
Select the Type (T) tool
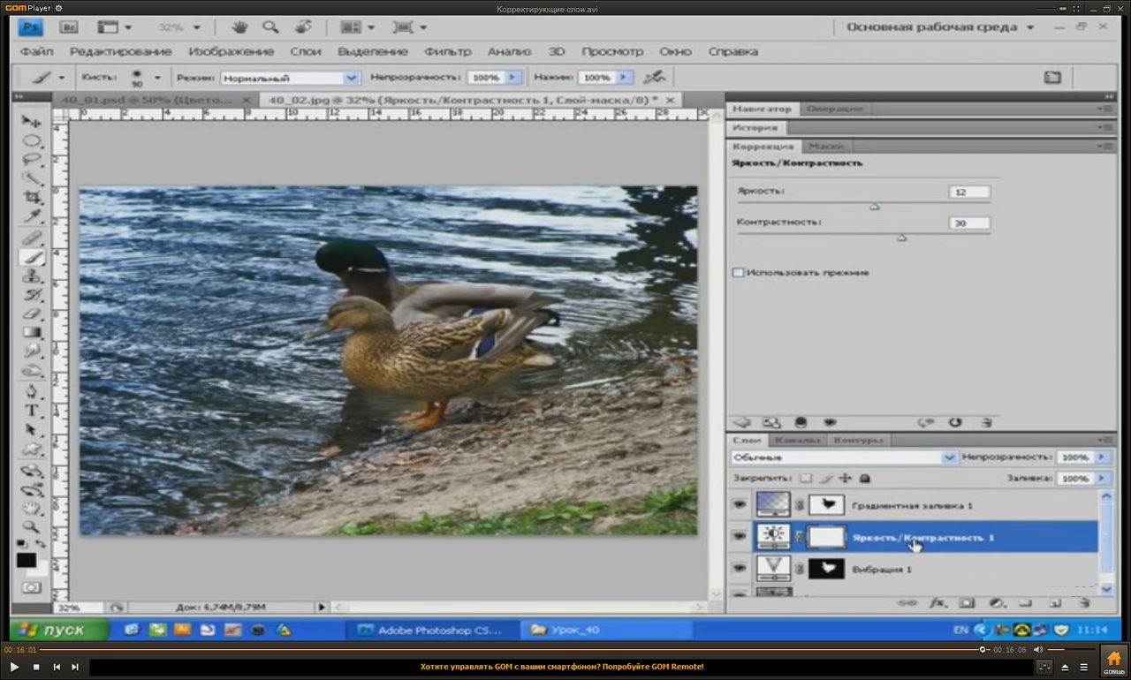click(x=33, y=411)
